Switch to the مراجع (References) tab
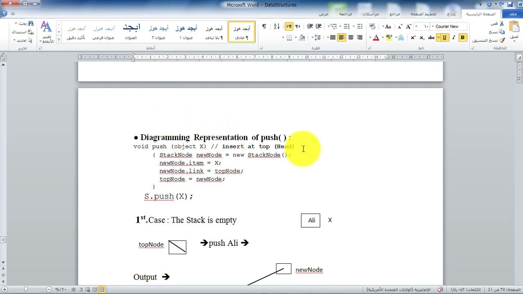Screen dimensions: 523x294 [x=395, y=14]
